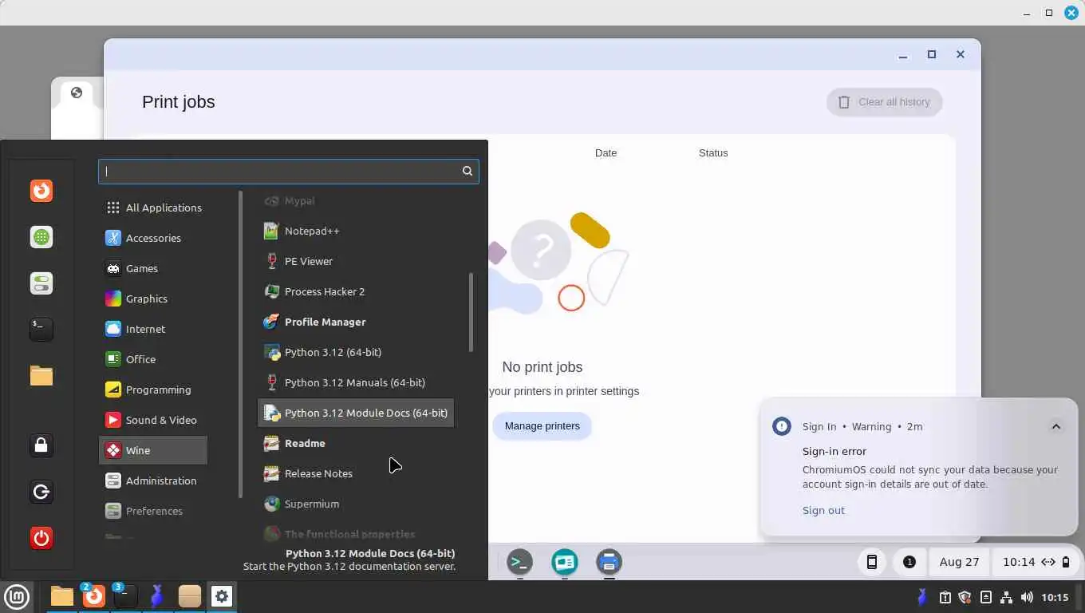Click the Status column header
The image size is (1085, 613).
713,152
